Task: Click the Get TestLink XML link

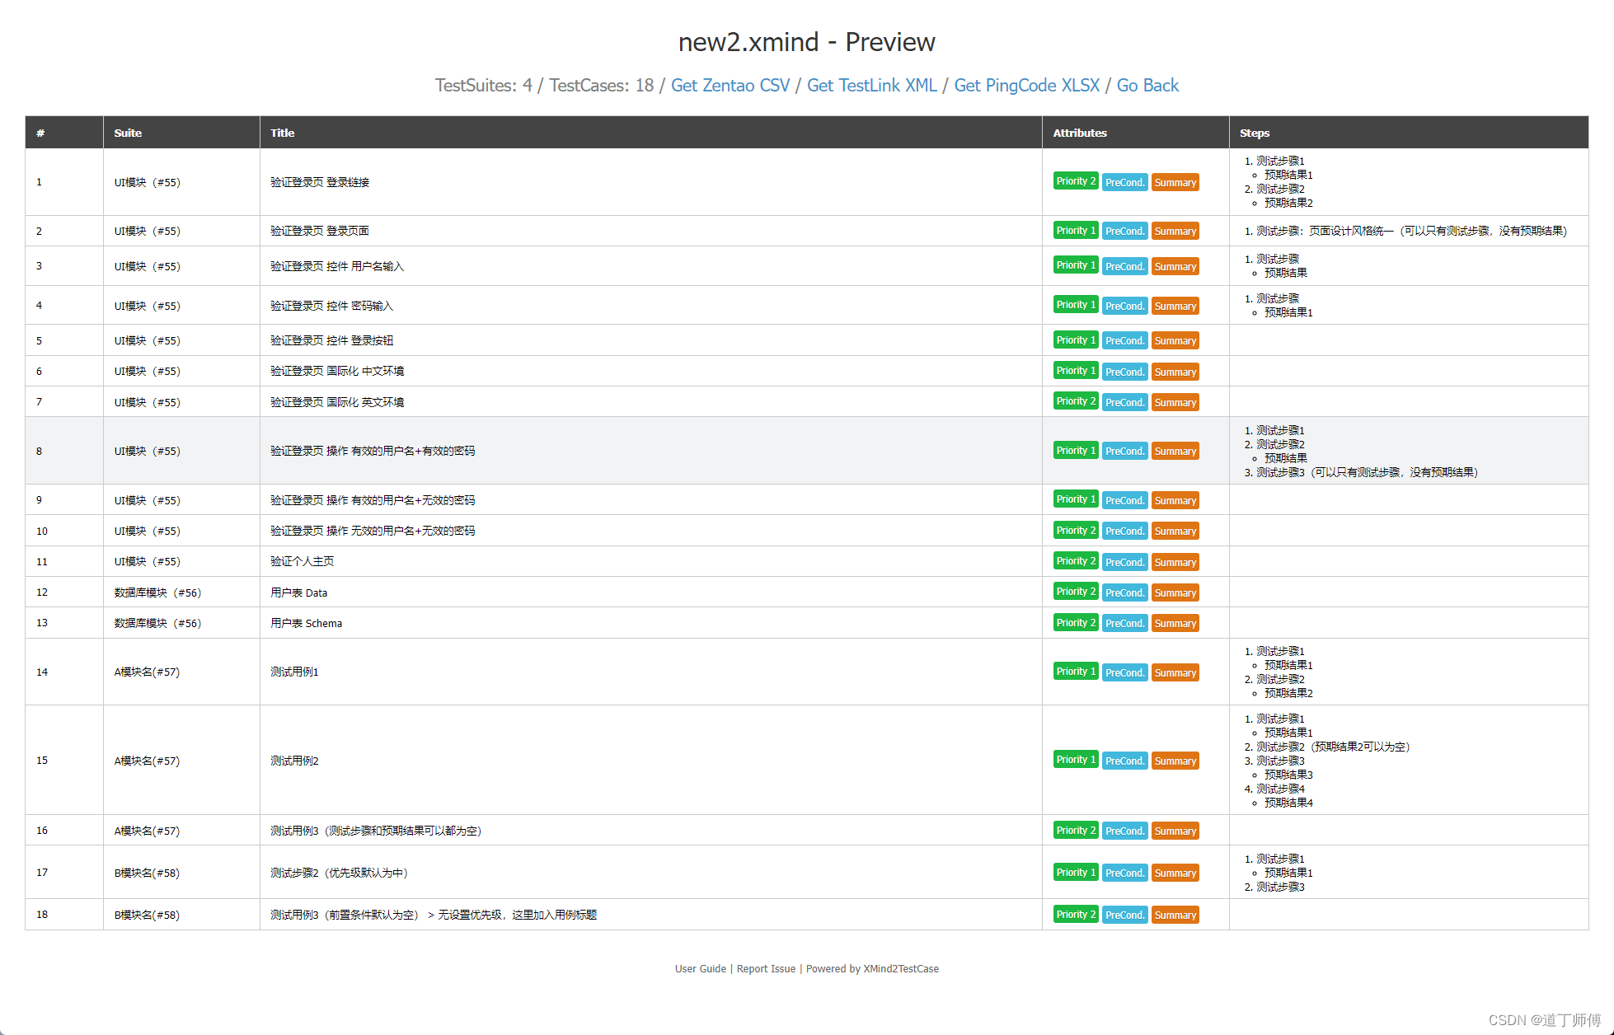Action: (x=871, y=85)
